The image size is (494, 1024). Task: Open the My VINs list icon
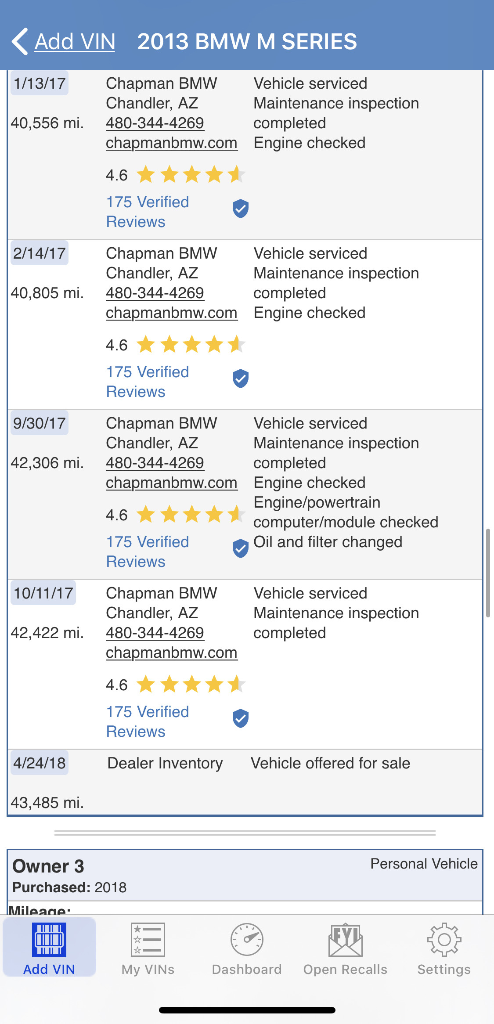(148, 939)
